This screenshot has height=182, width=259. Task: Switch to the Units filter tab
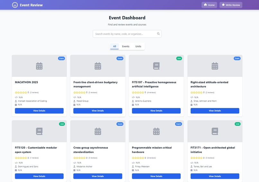138,46
